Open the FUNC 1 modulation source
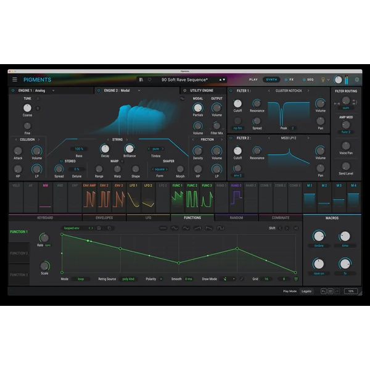The image size is (370, 370). pos(178,197)
